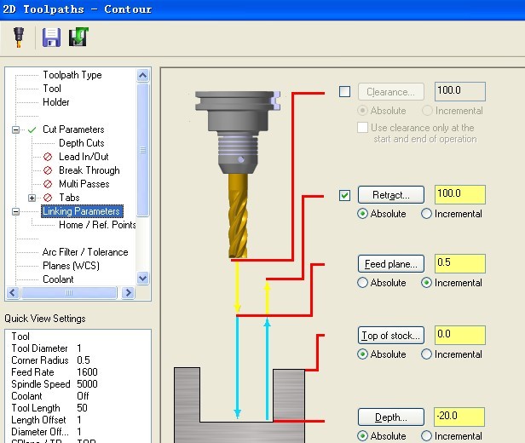This screenshot has width=525, height=443.
Task: Click the green arrow load parameters icon
Action: tap(78, 37)
